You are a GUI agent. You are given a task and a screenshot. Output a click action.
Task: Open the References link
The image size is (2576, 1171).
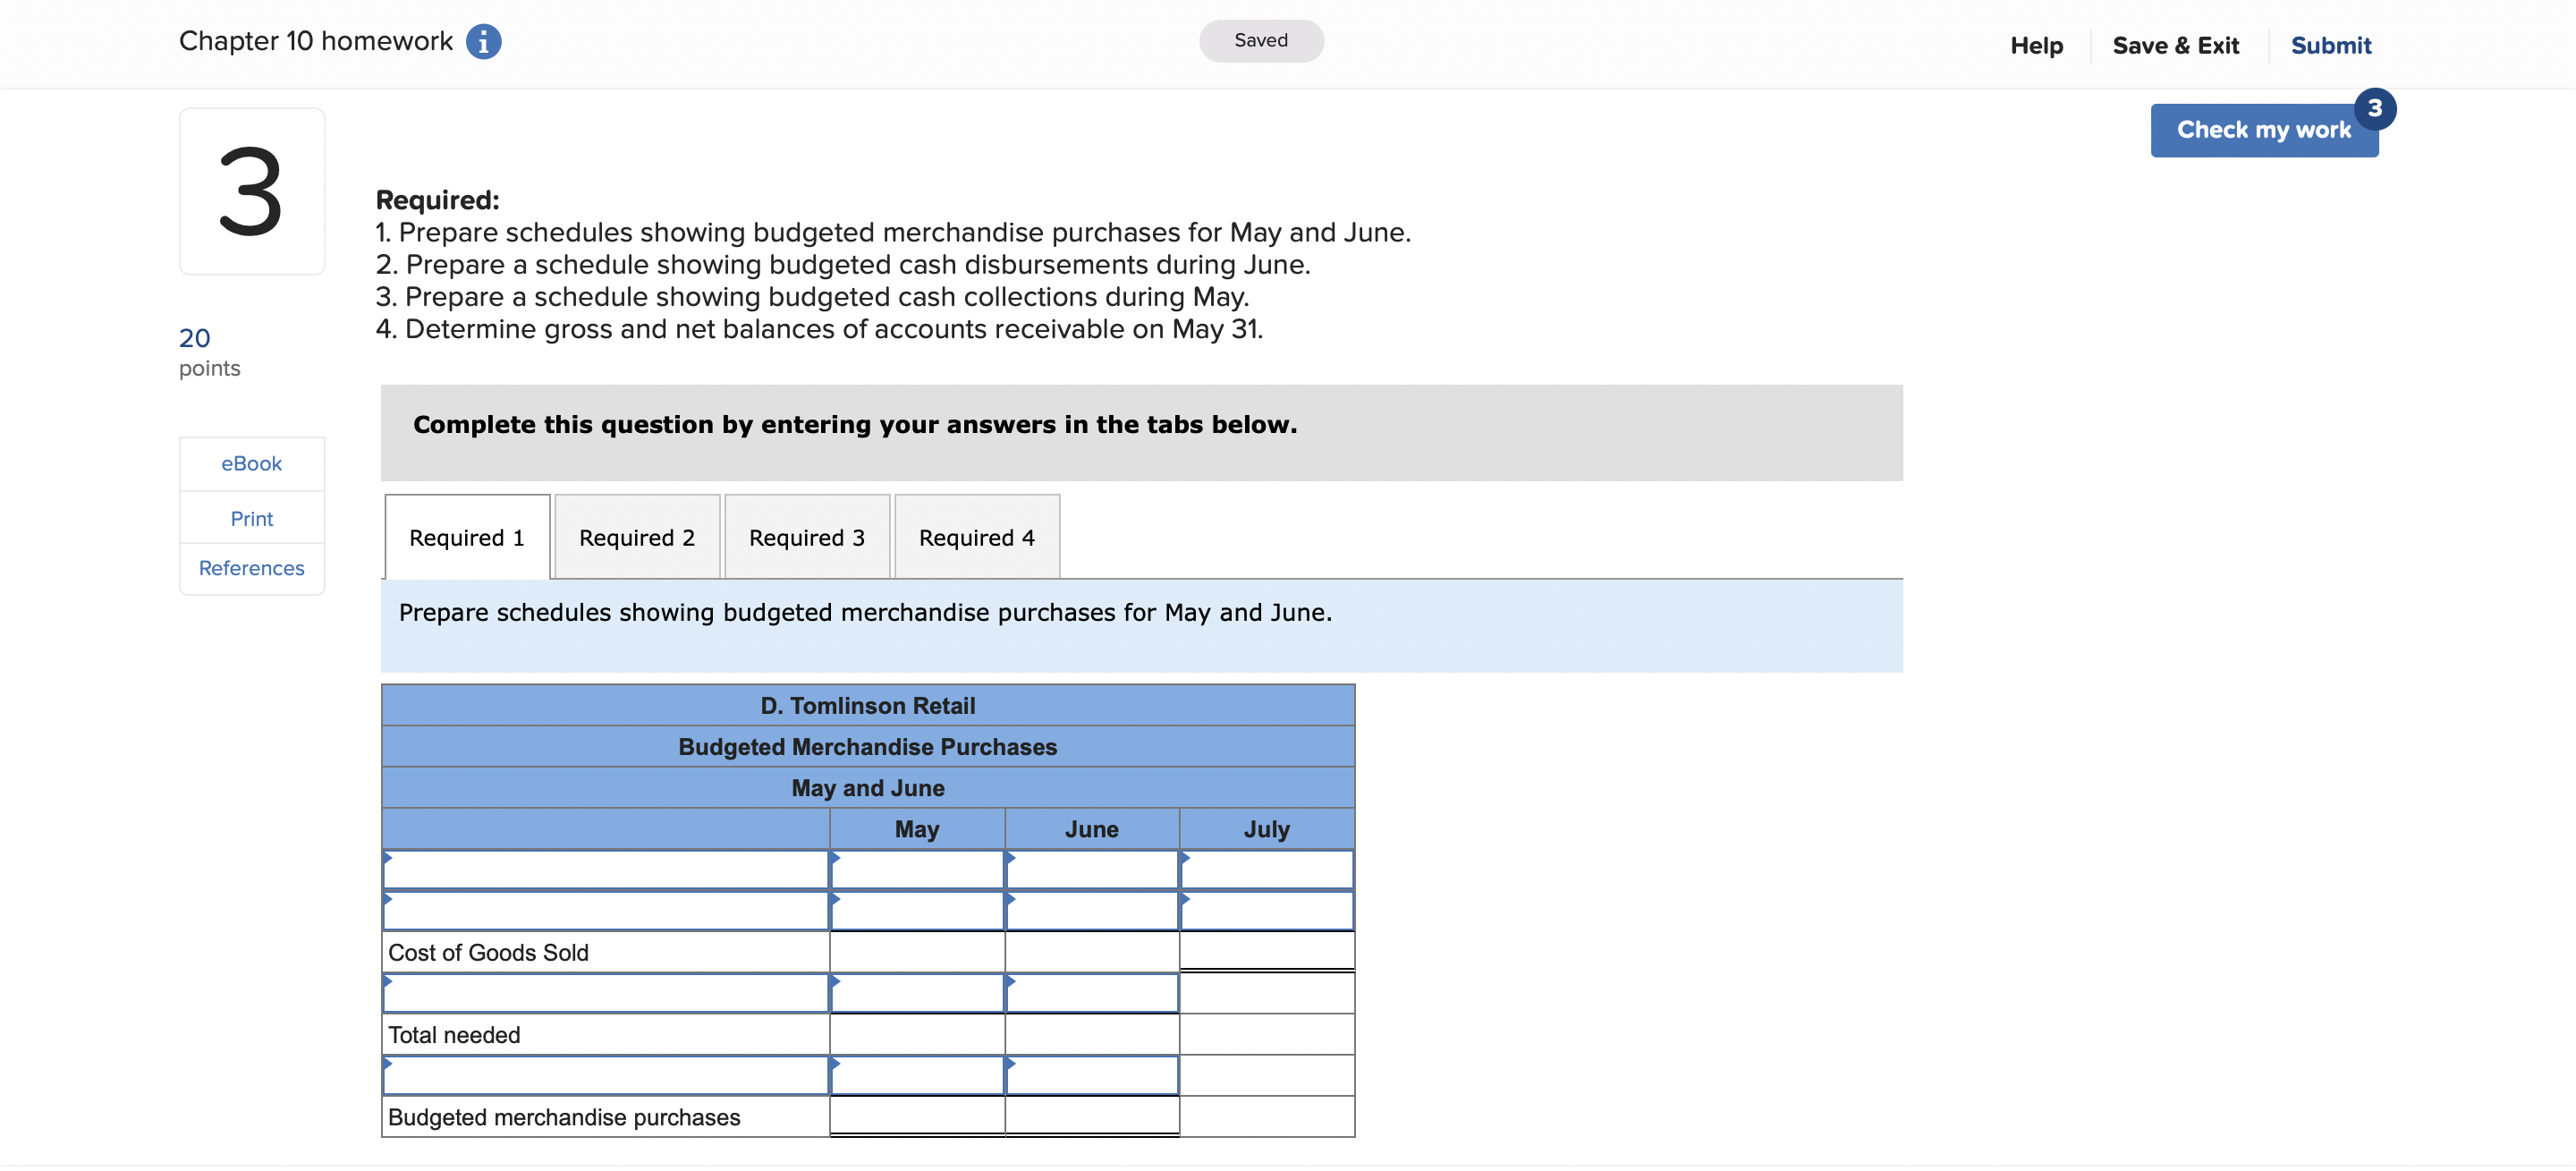251,568
